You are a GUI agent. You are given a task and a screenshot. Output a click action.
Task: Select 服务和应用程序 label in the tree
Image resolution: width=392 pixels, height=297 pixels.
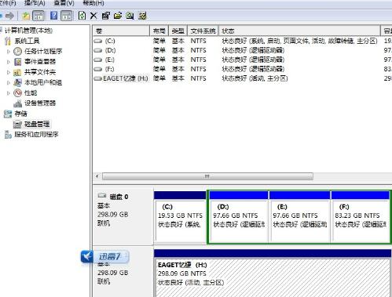coord(36,135)
